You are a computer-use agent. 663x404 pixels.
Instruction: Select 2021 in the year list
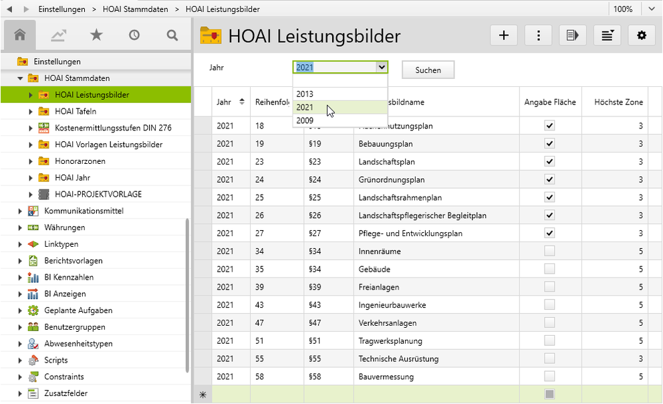click(340, 107)
